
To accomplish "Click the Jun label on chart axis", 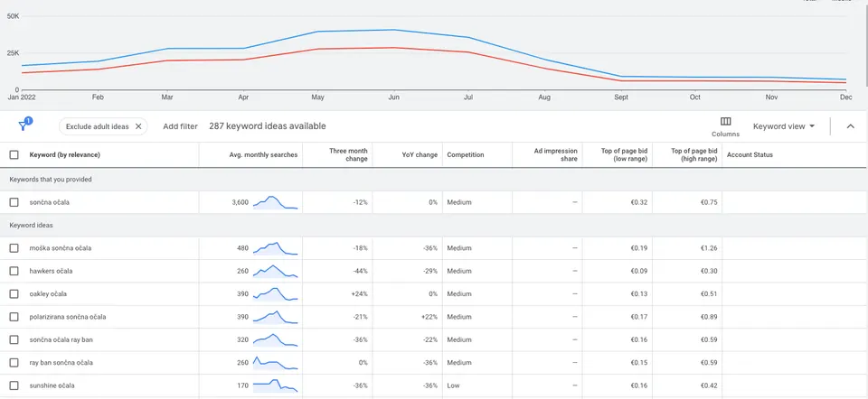I will tap(394, 97).
